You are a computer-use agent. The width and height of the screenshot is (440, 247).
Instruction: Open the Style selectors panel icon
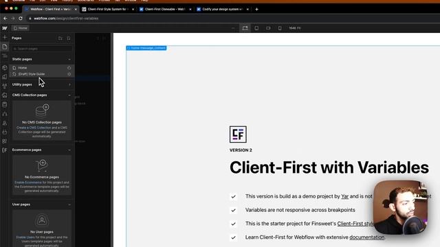tap(5, 86)
